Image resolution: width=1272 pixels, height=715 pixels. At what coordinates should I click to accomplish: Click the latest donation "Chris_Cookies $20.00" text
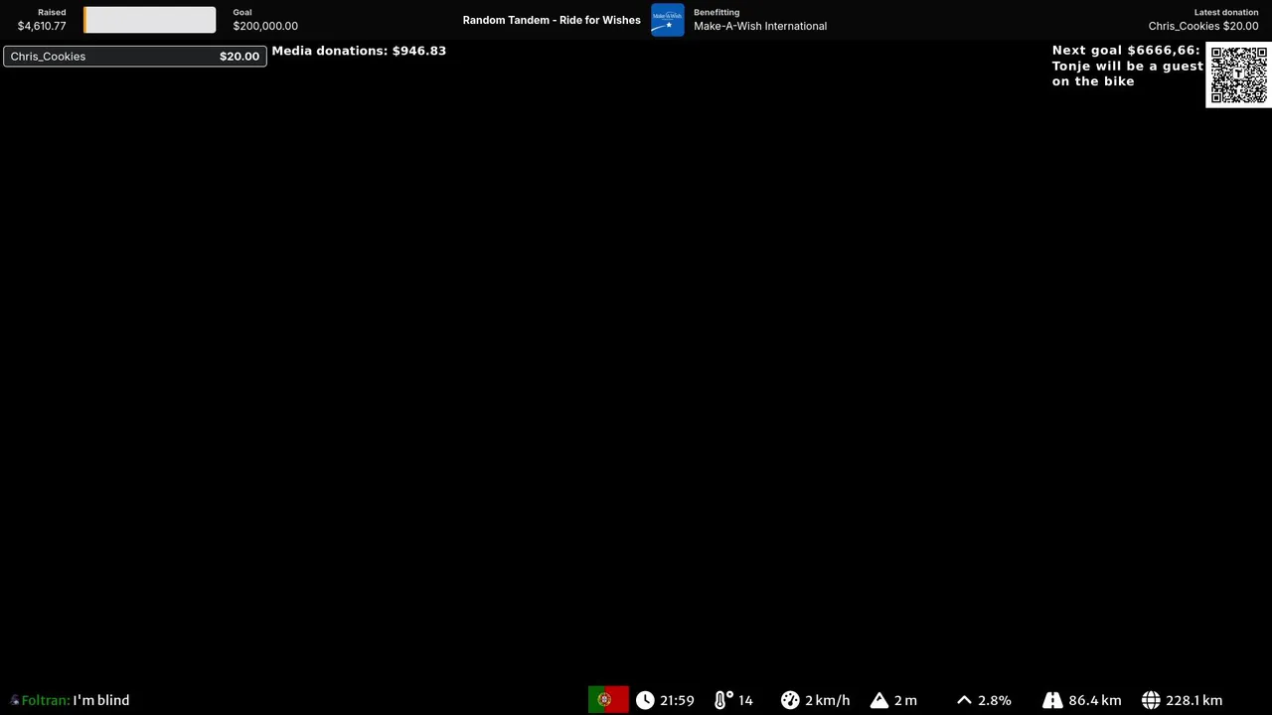[x=1203, y=26]
